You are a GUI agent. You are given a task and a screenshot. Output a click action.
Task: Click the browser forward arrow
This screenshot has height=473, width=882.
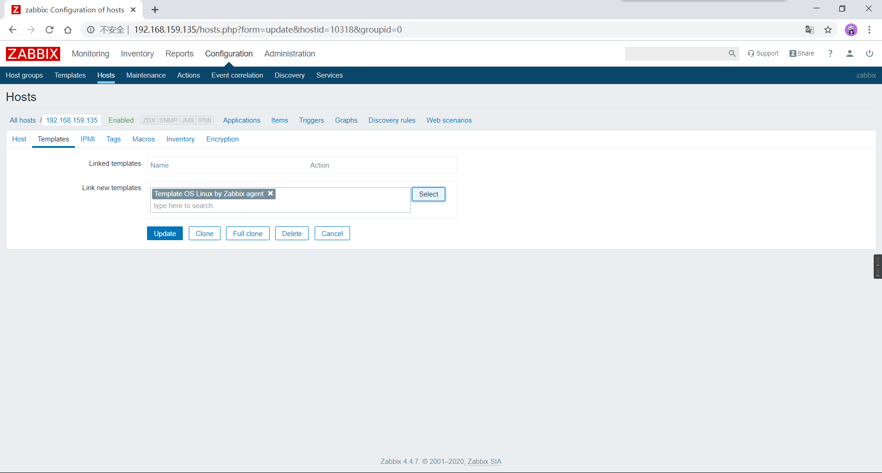(31, 30)
